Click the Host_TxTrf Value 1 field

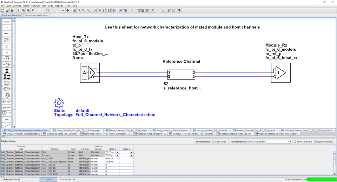click(x=112, y=159)
